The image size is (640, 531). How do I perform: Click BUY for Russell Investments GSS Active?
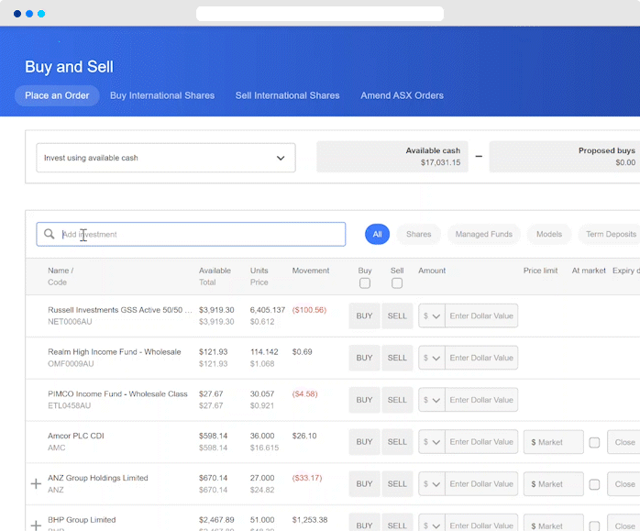[x=364, y=315]
